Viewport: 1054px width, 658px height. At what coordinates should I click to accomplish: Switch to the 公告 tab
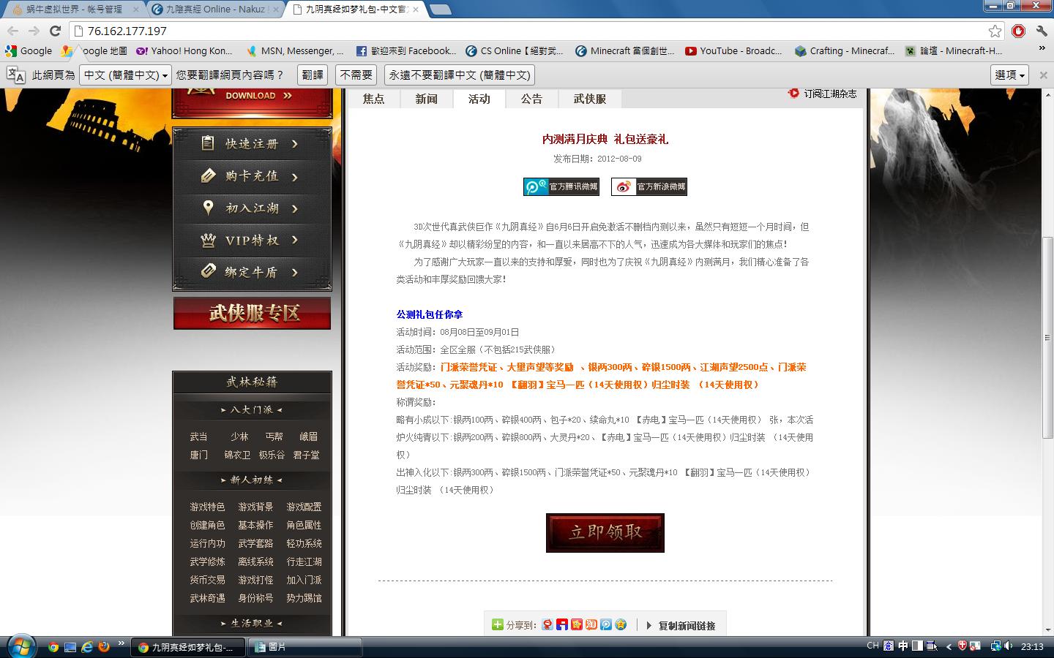[x=531, y=99]
